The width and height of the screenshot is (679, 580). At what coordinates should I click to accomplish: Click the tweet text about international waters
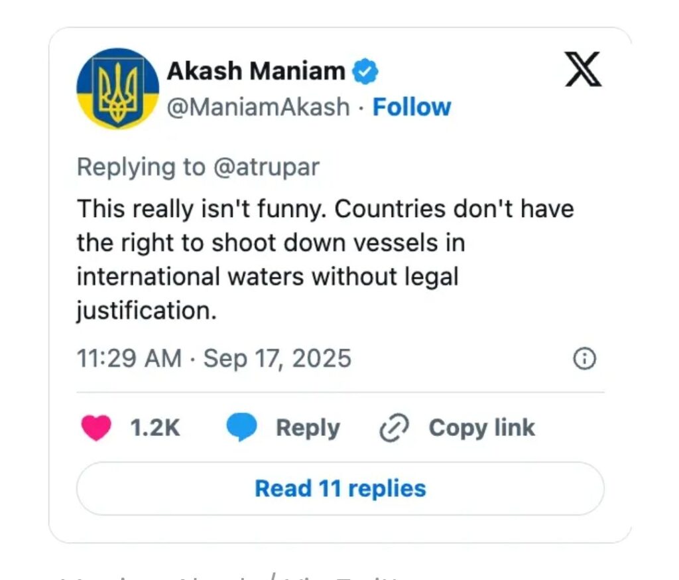click(326, 259)
